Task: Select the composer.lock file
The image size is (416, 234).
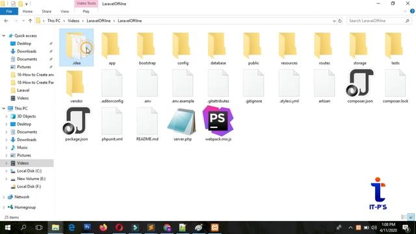Action: coord(395,86)
